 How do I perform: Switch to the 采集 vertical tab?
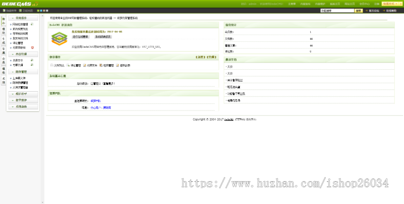coord(4,50)
